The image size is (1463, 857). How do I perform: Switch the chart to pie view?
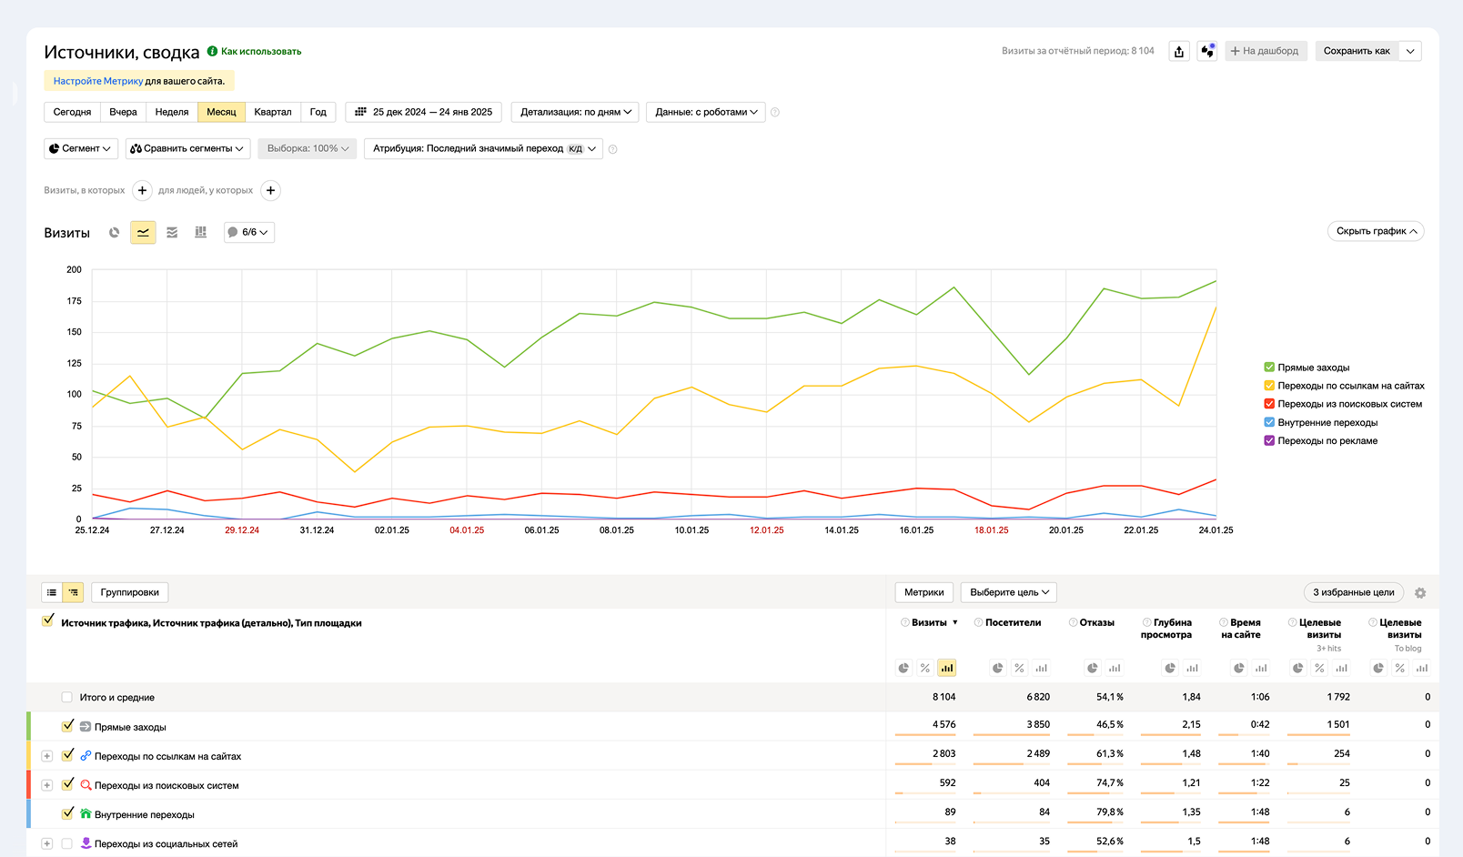[x=114, y=233]
